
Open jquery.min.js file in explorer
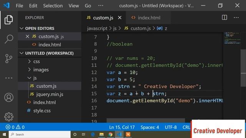[x=50, y=94]
